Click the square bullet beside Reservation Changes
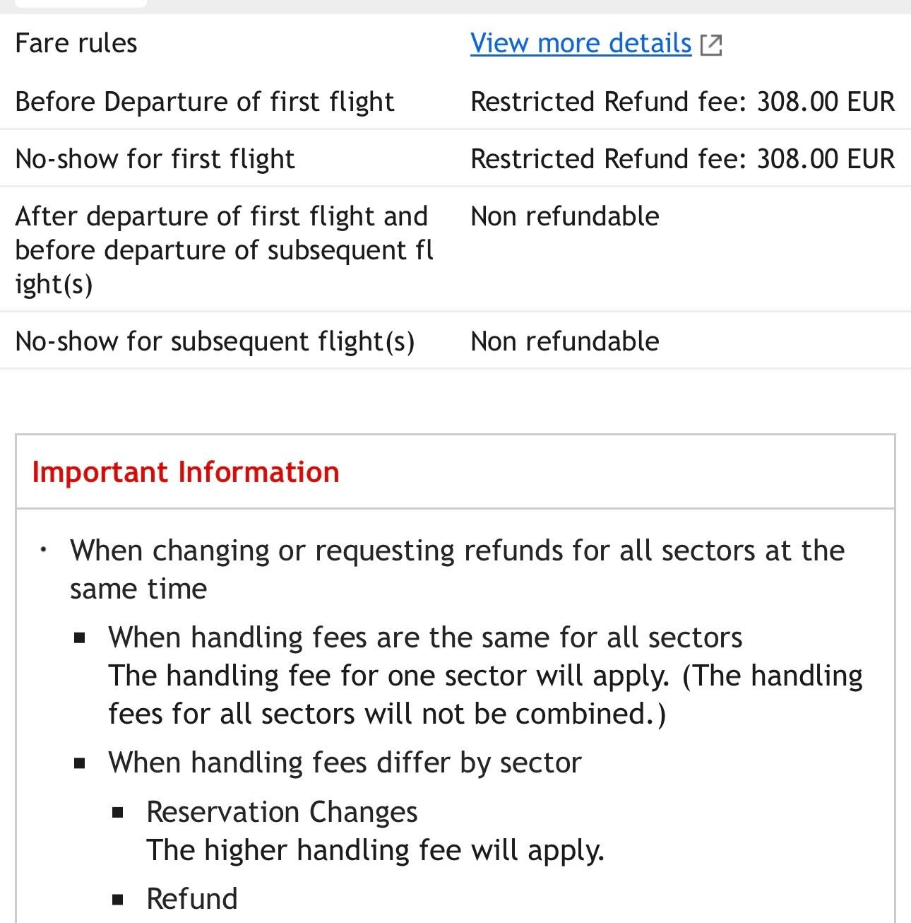Image resolution: width=911 pixels, height=923 pixels. [x=118, y=813]
